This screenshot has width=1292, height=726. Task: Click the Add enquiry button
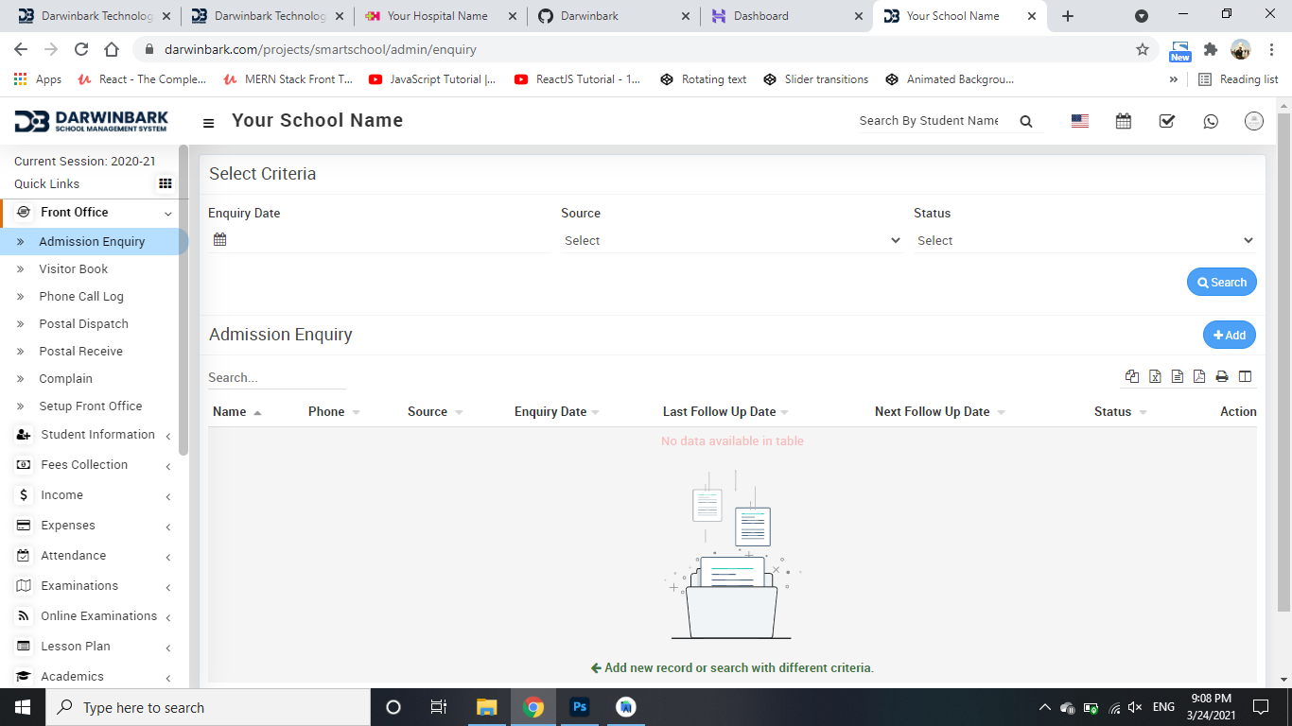point(1229,335)
